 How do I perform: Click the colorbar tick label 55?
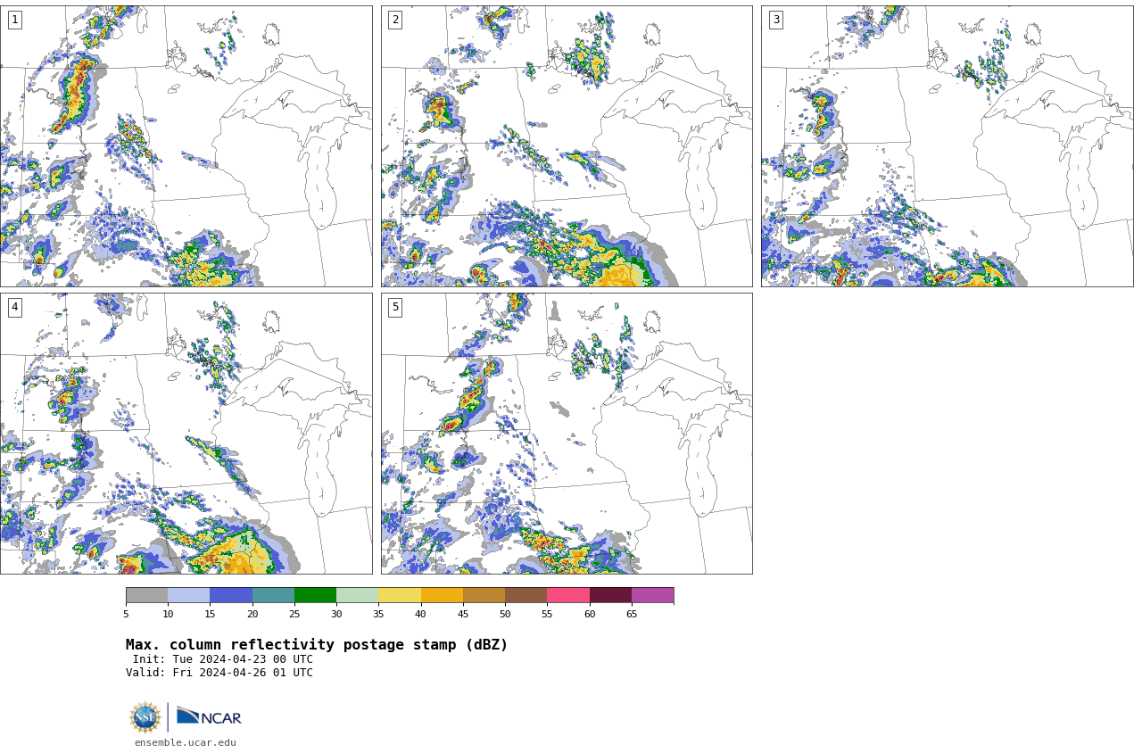click(x=547, y=614)
